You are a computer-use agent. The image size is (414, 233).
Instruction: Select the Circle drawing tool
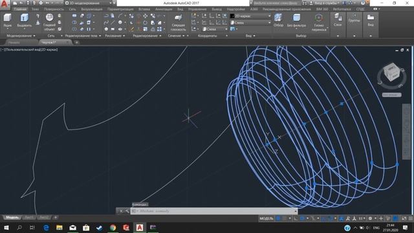[120, 23]
